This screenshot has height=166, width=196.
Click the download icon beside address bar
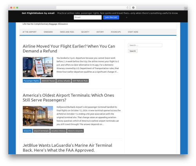[133, 8]
